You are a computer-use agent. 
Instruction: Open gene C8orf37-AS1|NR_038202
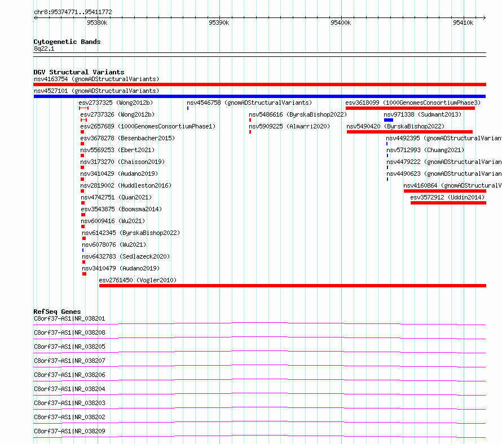(69, 417)
